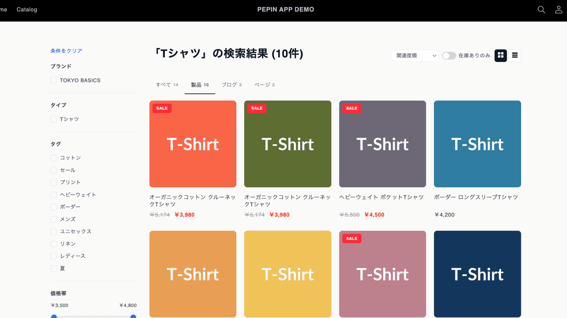Check the Tシャツ type filter

(x=53, y=119)
